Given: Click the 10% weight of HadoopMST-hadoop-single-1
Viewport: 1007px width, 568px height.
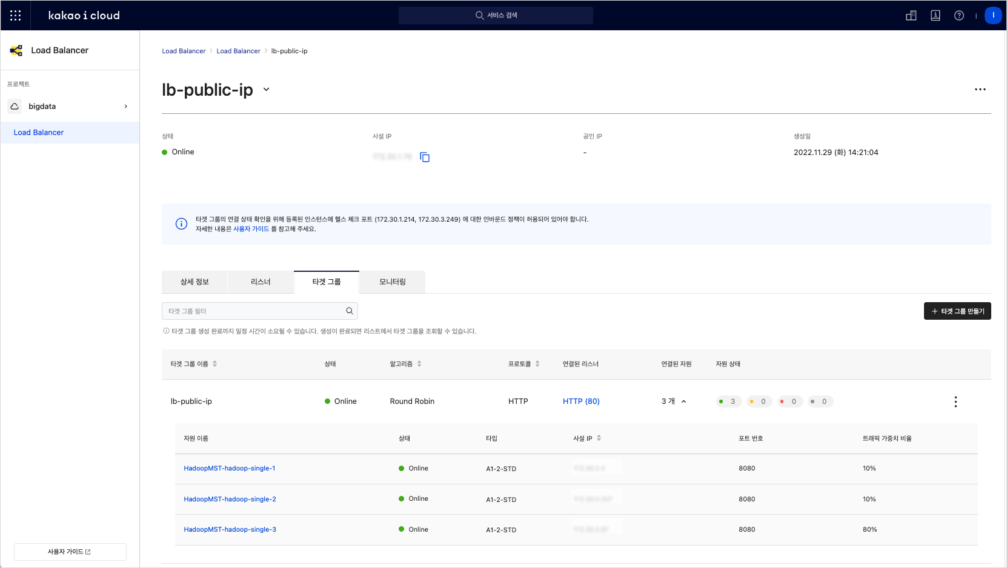Looking at the screenshot, I should (869, 469).
